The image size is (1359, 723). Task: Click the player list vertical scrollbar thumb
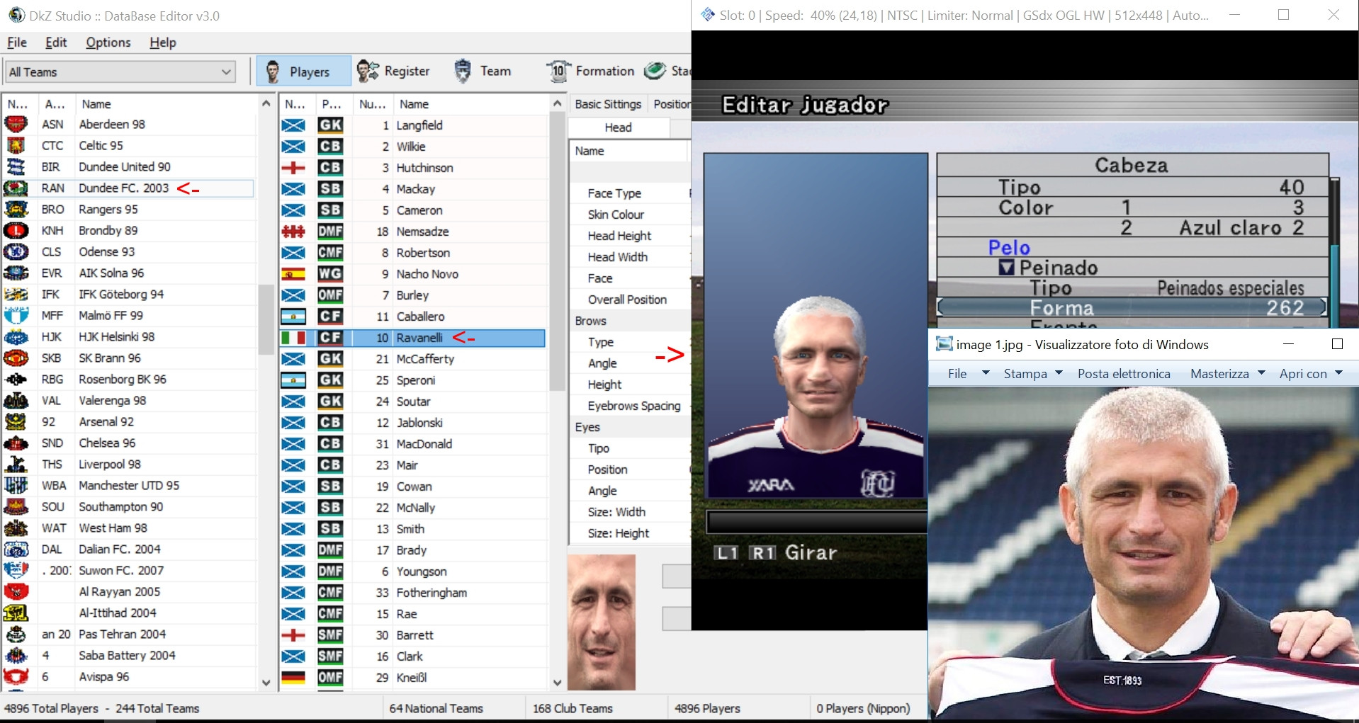click(x=557, y=251)
